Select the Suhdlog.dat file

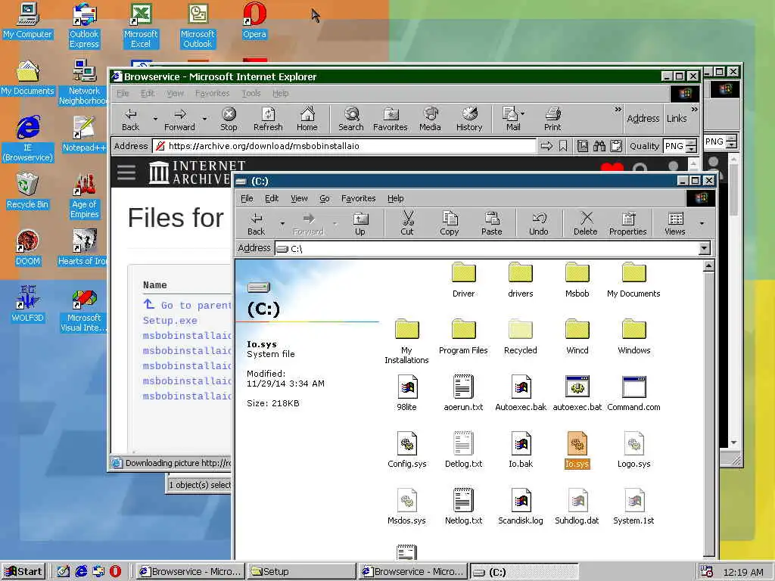[x=577, y=506]
